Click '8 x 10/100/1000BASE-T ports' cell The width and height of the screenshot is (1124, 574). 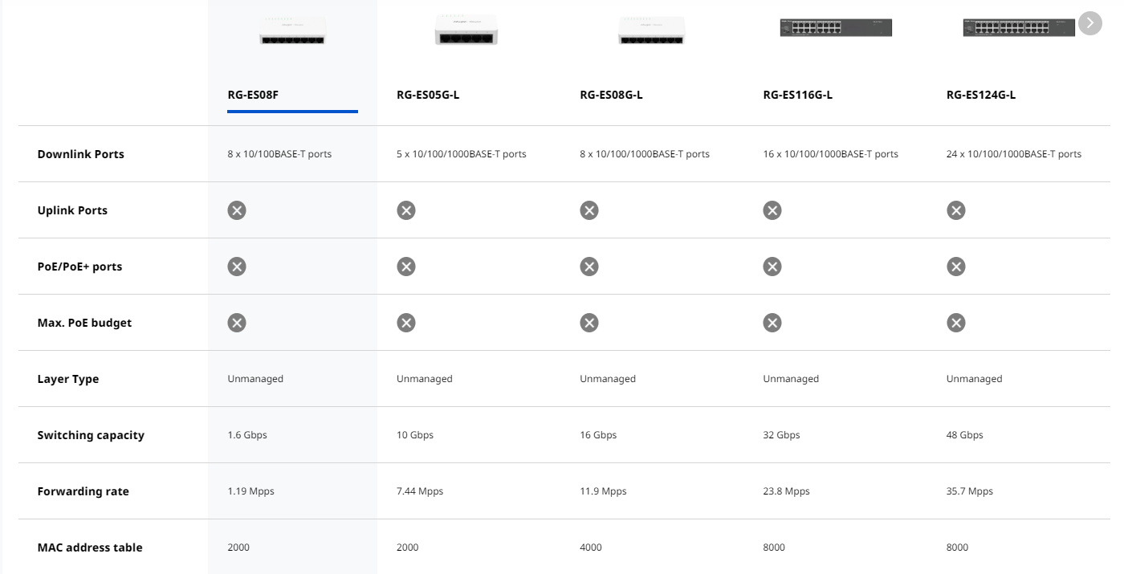point(645,154)
